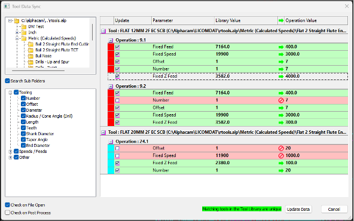The width and height of the screenshot is (354, 221).
Task: Click cyan color marker on Operation 24.1 Offset row
Action: click(x=111, y=148)
